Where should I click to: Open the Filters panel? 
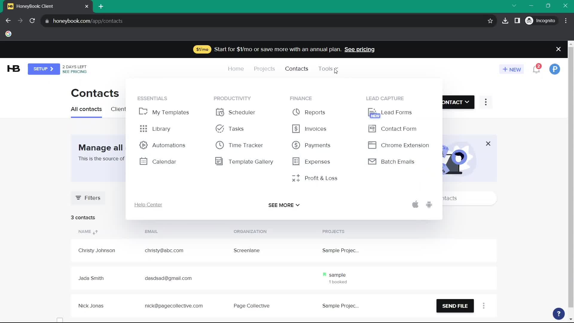point(88,198)
